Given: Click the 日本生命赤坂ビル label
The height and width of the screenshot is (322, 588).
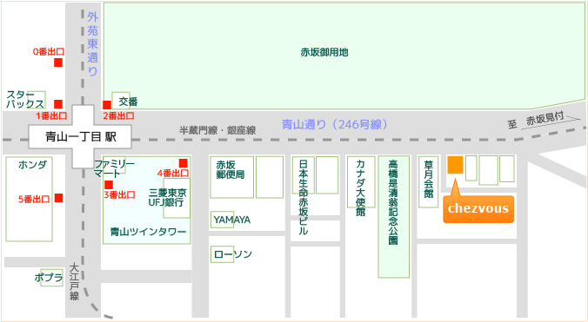Looking at the screenshot, I should tap(304, 197).
